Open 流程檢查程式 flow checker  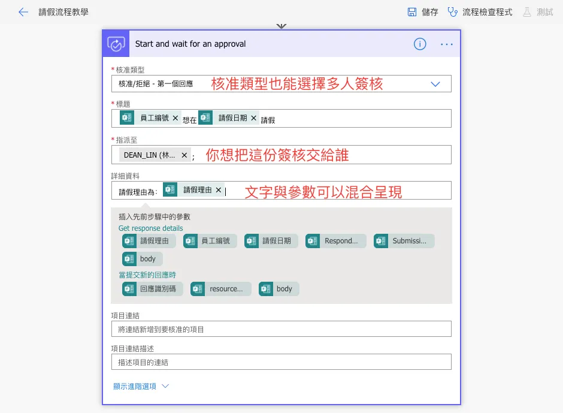pos(480,12)
